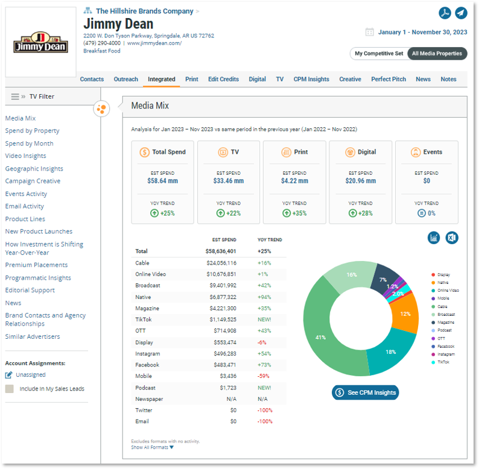Click the 41% Cable donut segment
The width and height of the screenshot is (479, 469).
point(320,337)
